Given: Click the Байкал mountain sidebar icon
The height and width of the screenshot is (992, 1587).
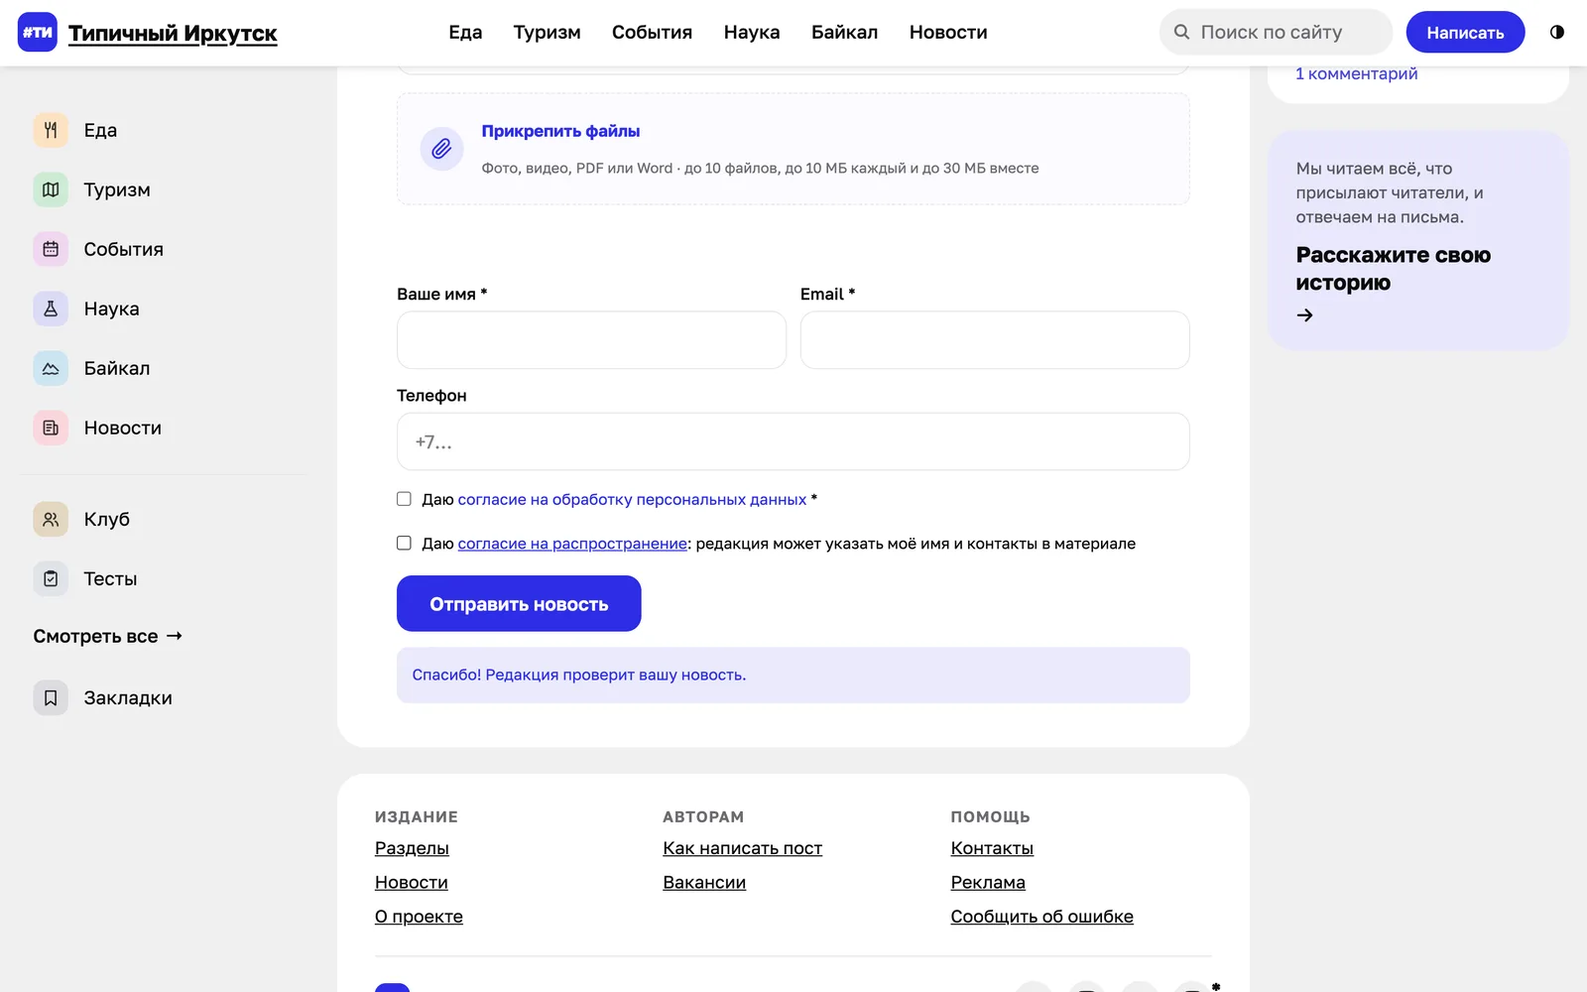Looking at the screenshot, I should [51, 368].
